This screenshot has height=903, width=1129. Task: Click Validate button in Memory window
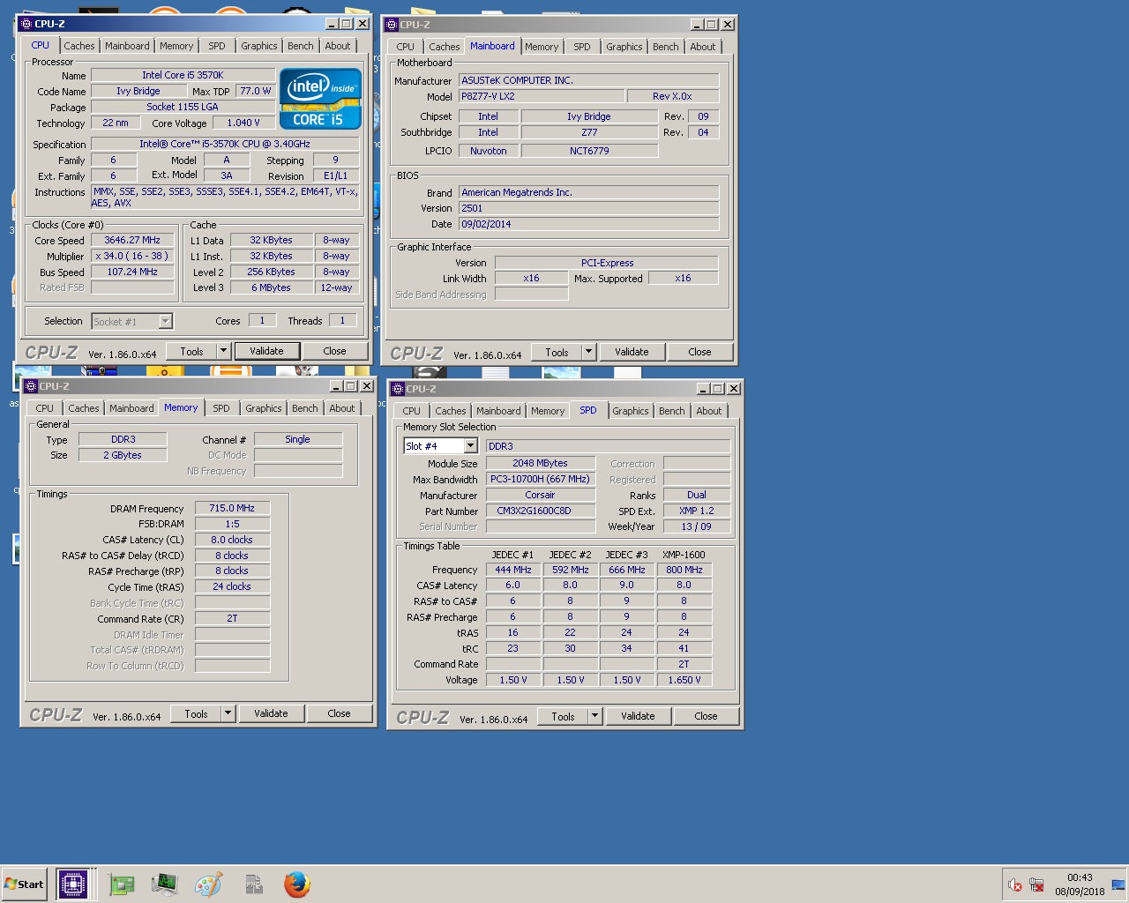[271, 713]
